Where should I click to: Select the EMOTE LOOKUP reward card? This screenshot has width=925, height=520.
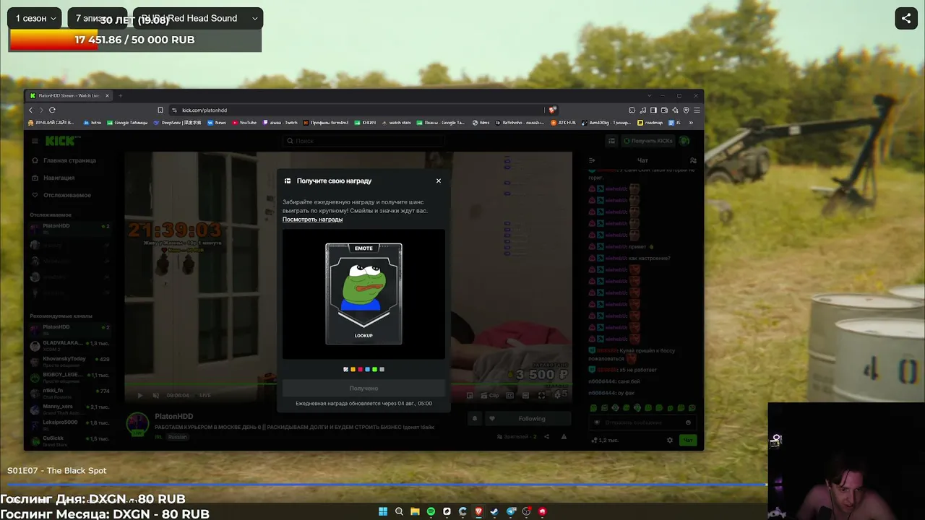pyautogui.click(x=363, y=293)
